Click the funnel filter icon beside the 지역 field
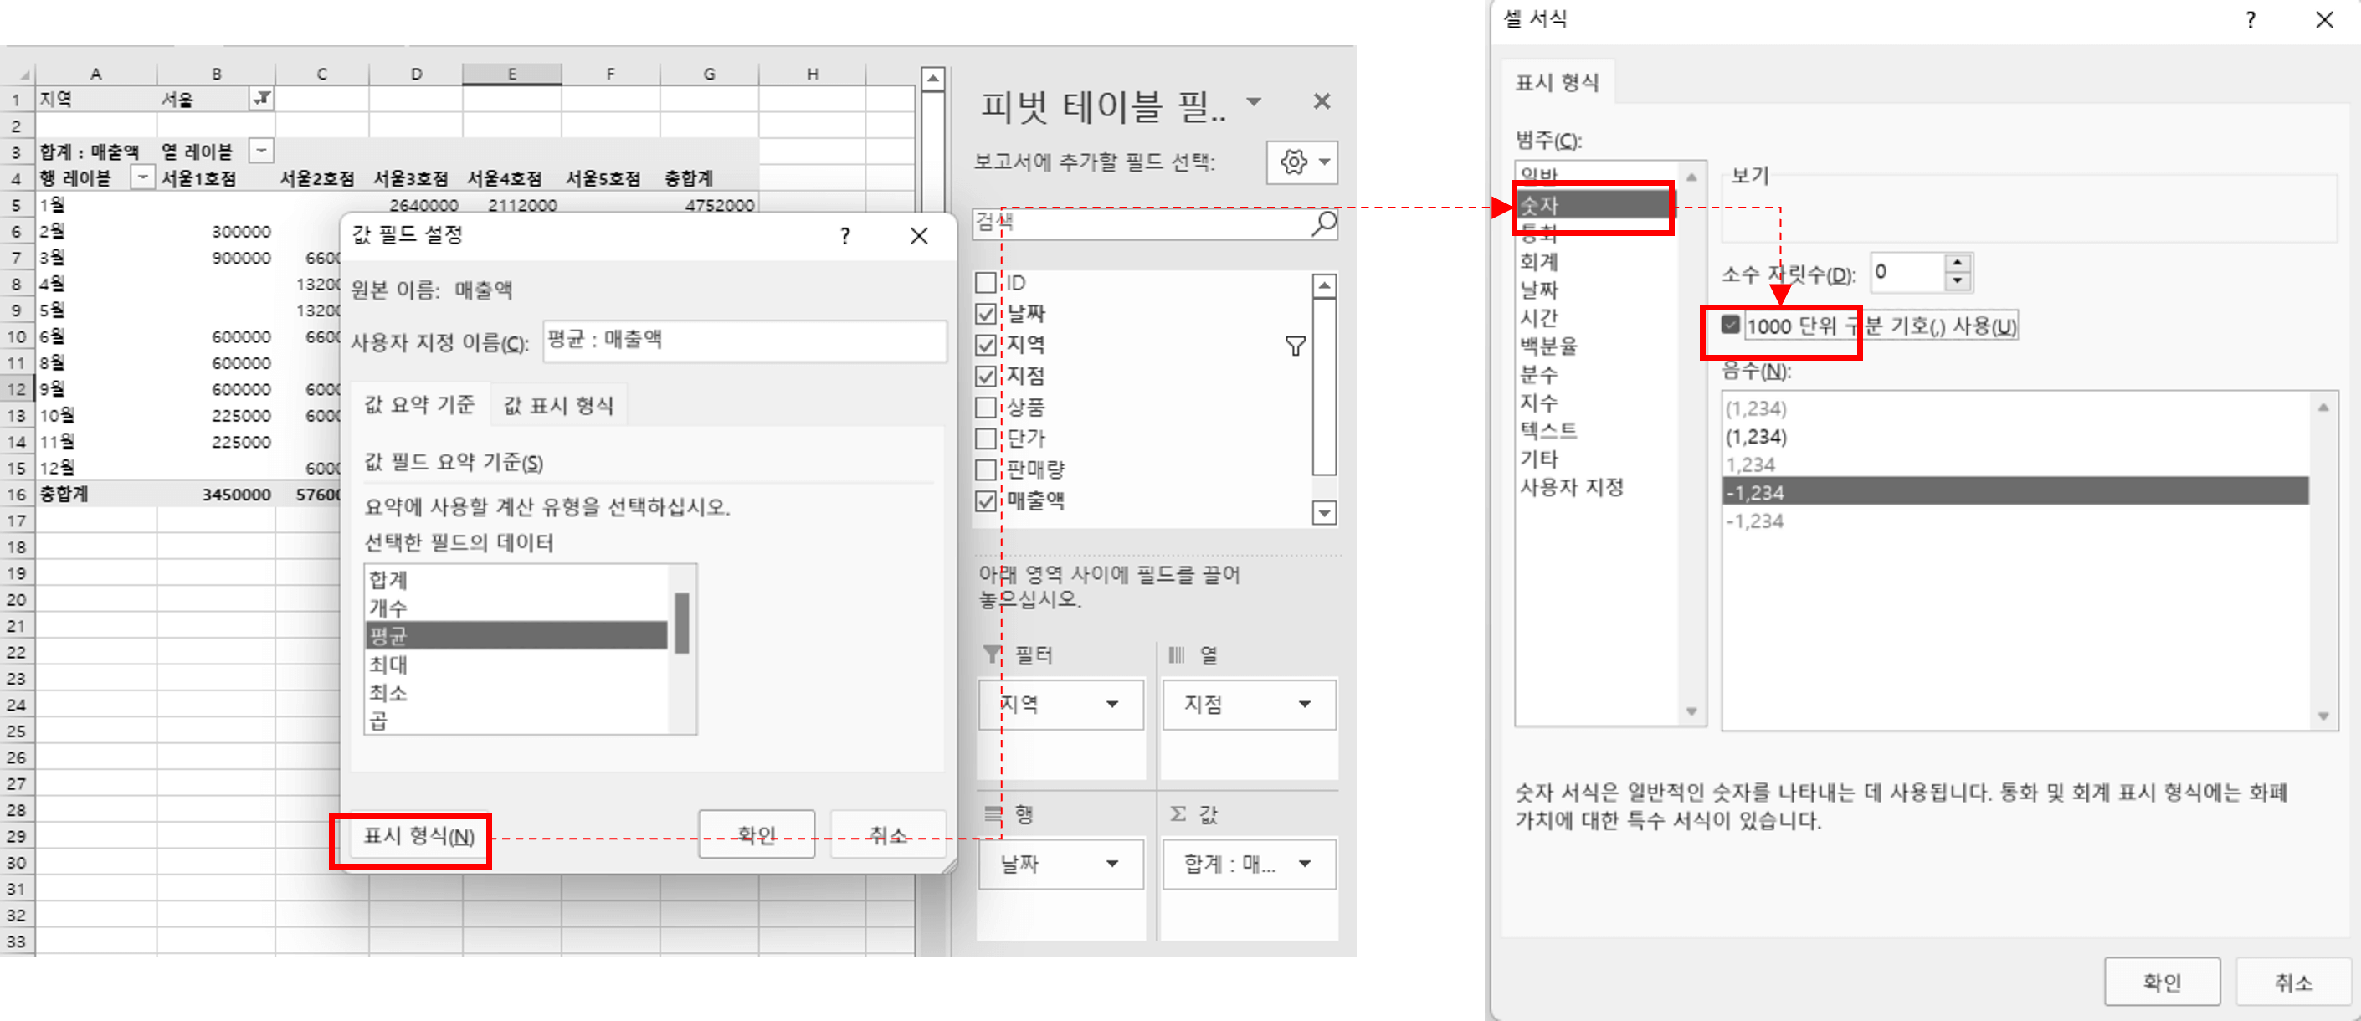This screenshot has width=2361, height=1021. tap(1296, 346)
